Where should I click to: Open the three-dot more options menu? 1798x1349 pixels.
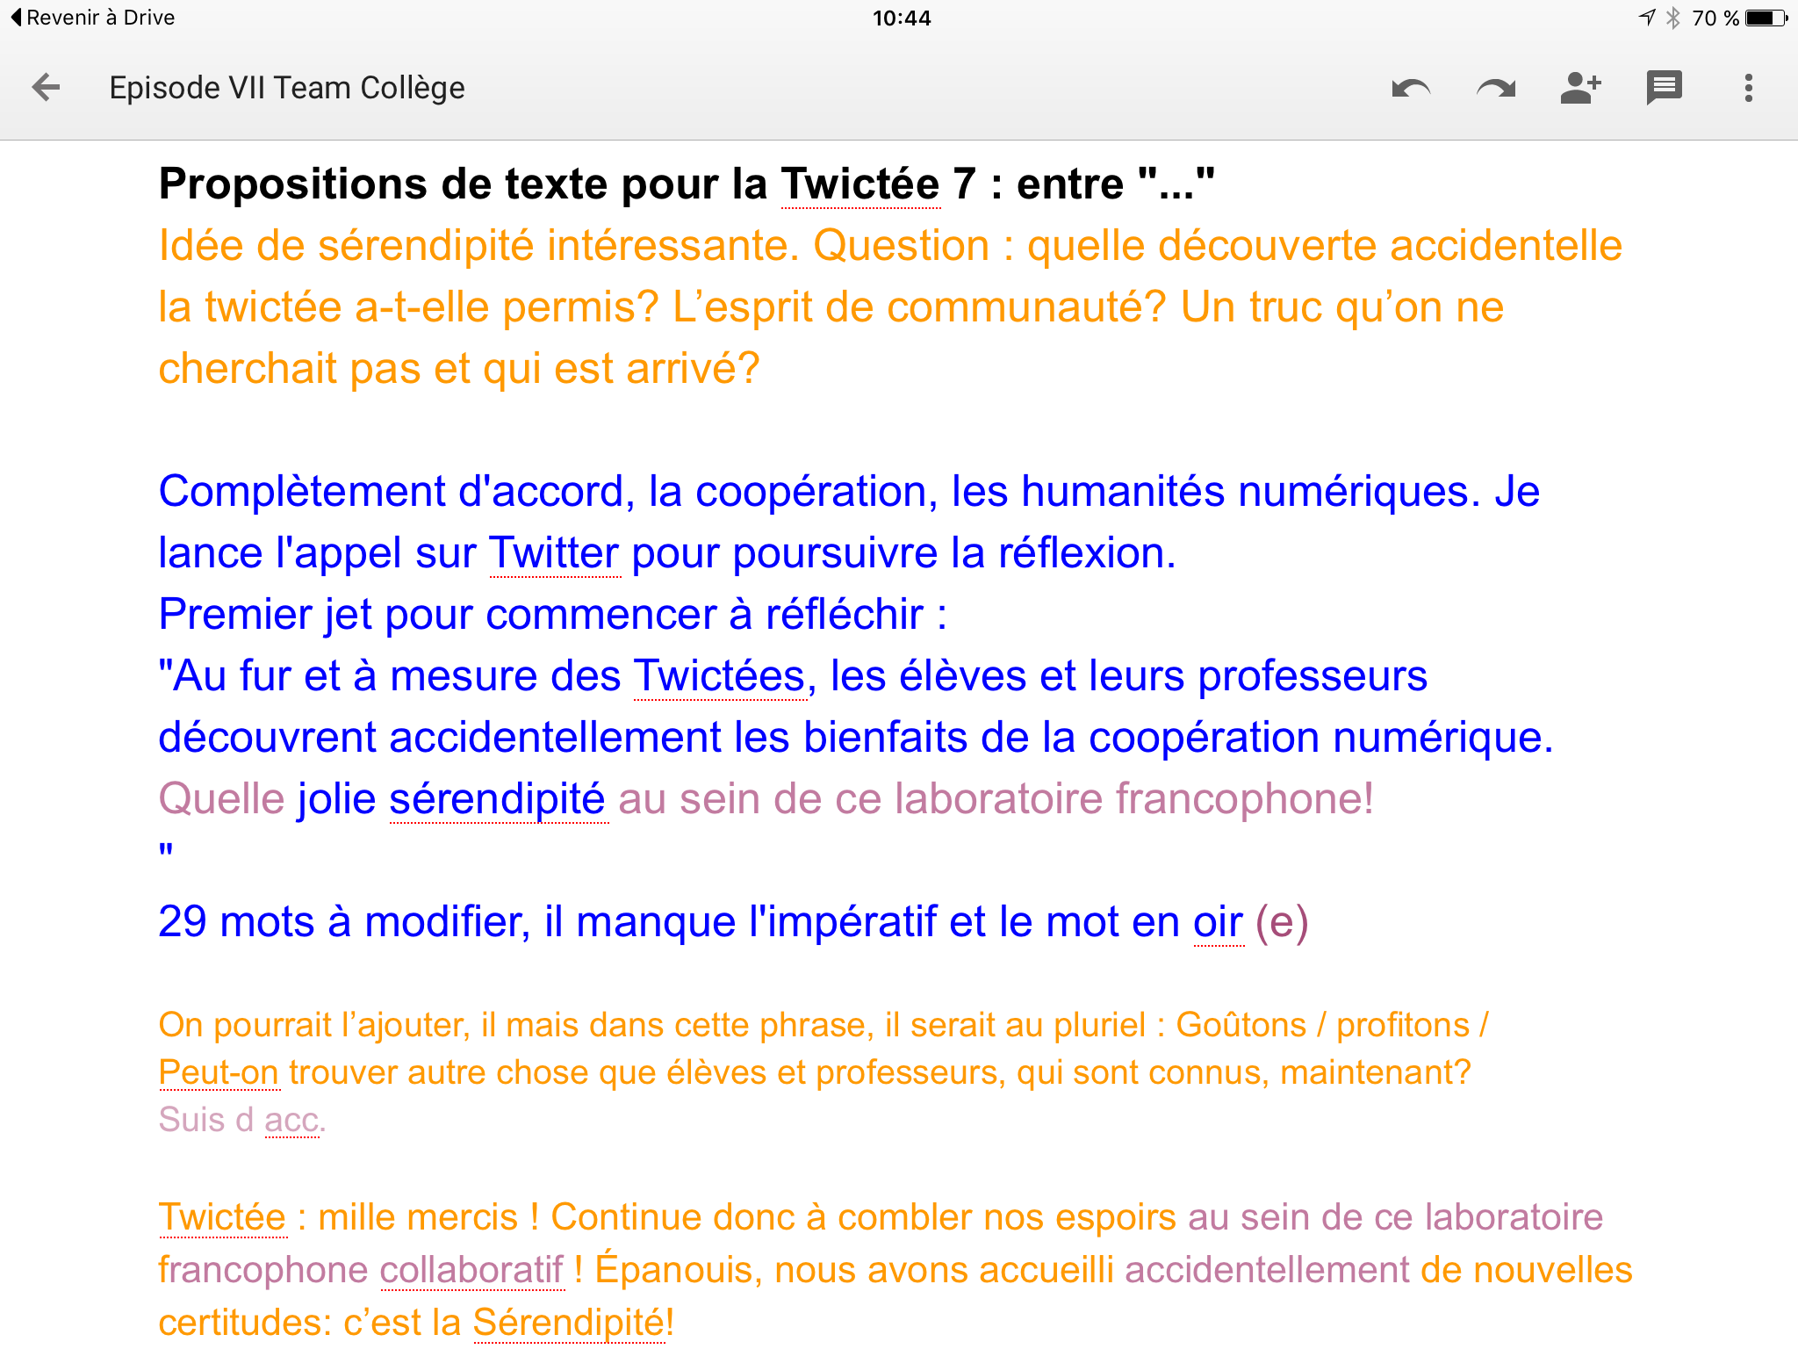1748,88
